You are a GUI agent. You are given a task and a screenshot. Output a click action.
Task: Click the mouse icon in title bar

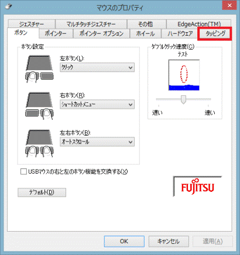pyautogui.click(x=8, y=6)
